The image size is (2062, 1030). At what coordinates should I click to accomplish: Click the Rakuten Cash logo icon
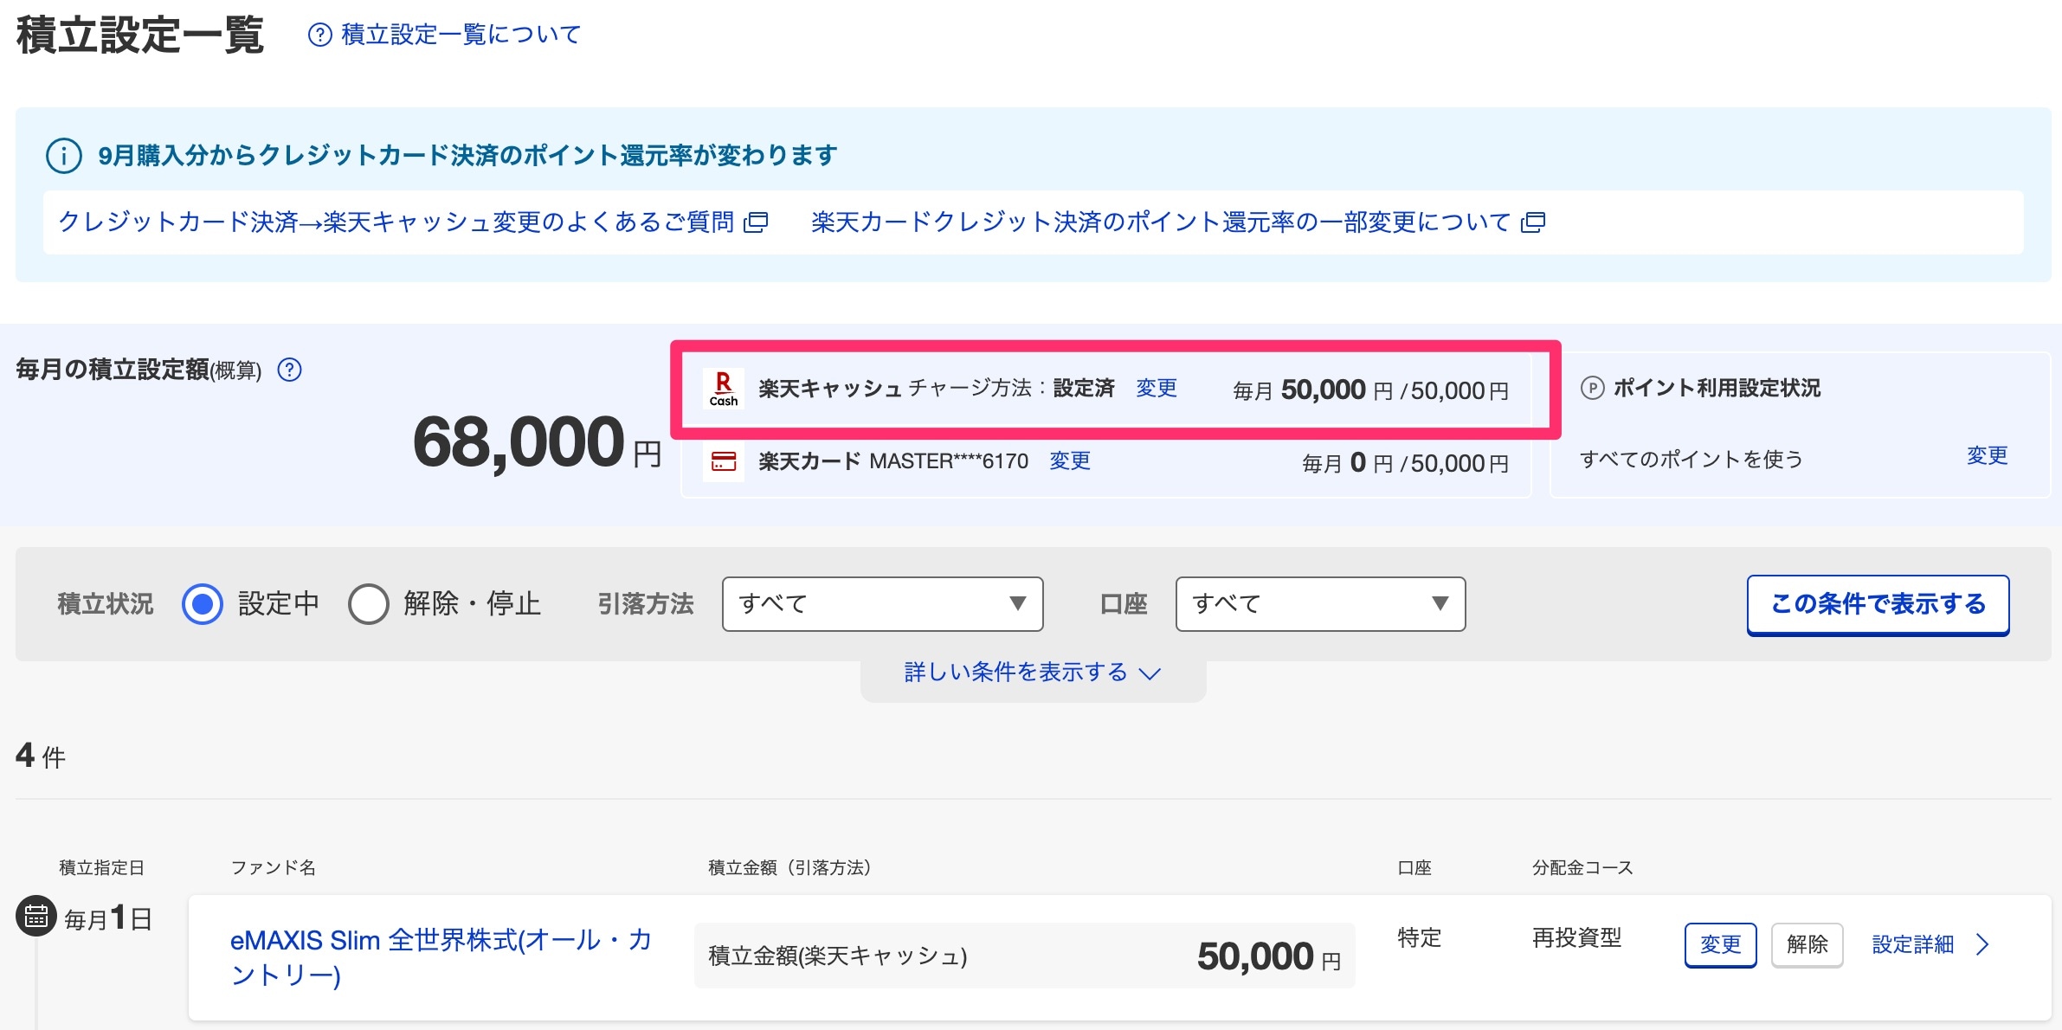(x=724, y=389)
